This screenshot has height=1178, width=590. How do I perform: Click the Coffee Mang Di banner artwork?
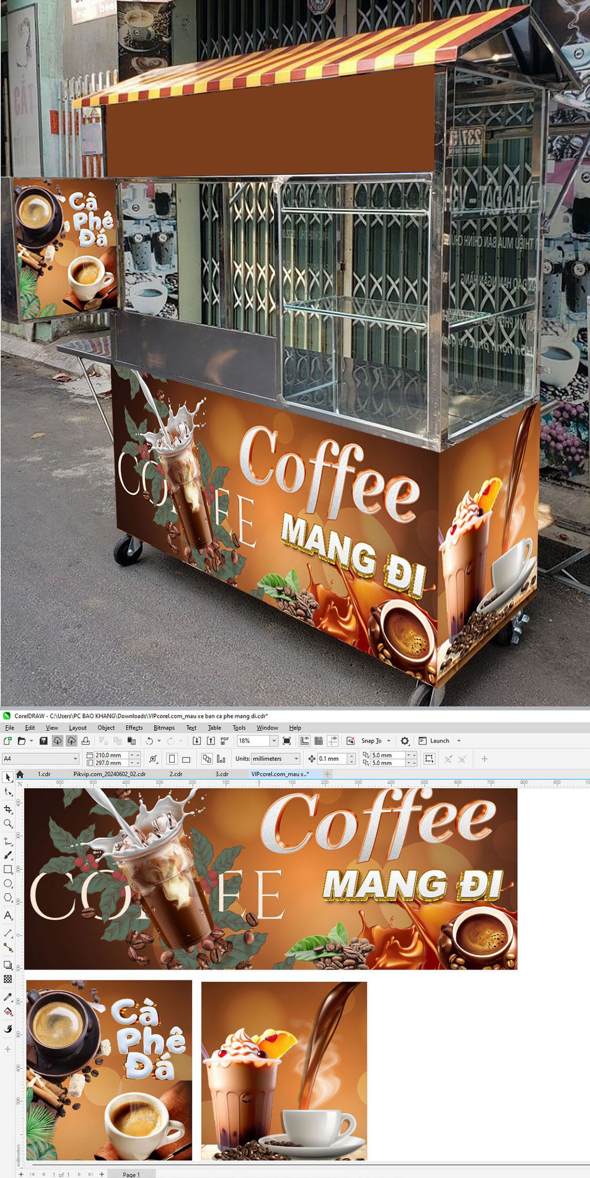point(271,878)
